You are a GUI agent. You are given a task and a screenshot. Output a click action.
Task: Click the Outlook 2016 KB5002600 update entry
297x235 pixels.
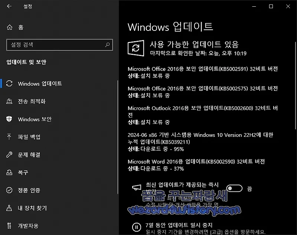(x=203, y=115)
